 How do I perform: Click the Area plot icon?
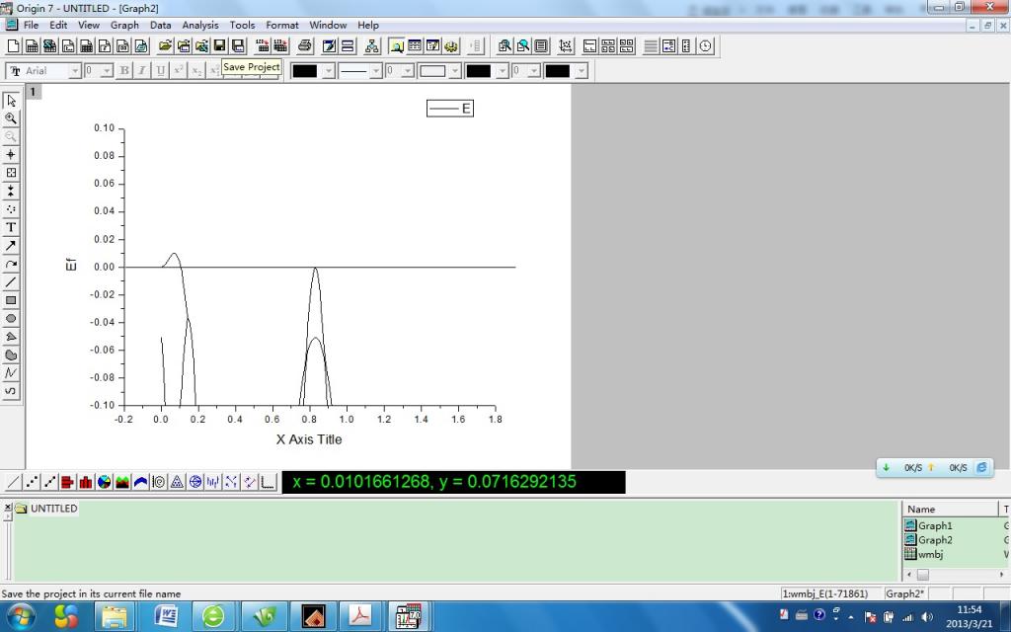(121, 482)
